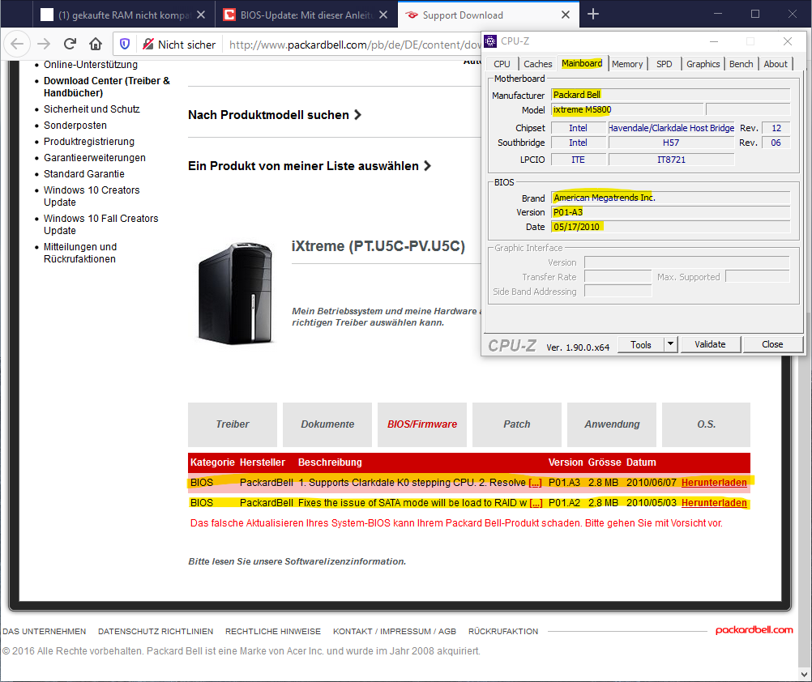
Task: Click the crossed-out lock Nicht sicher icon
Action: point(148,44)
